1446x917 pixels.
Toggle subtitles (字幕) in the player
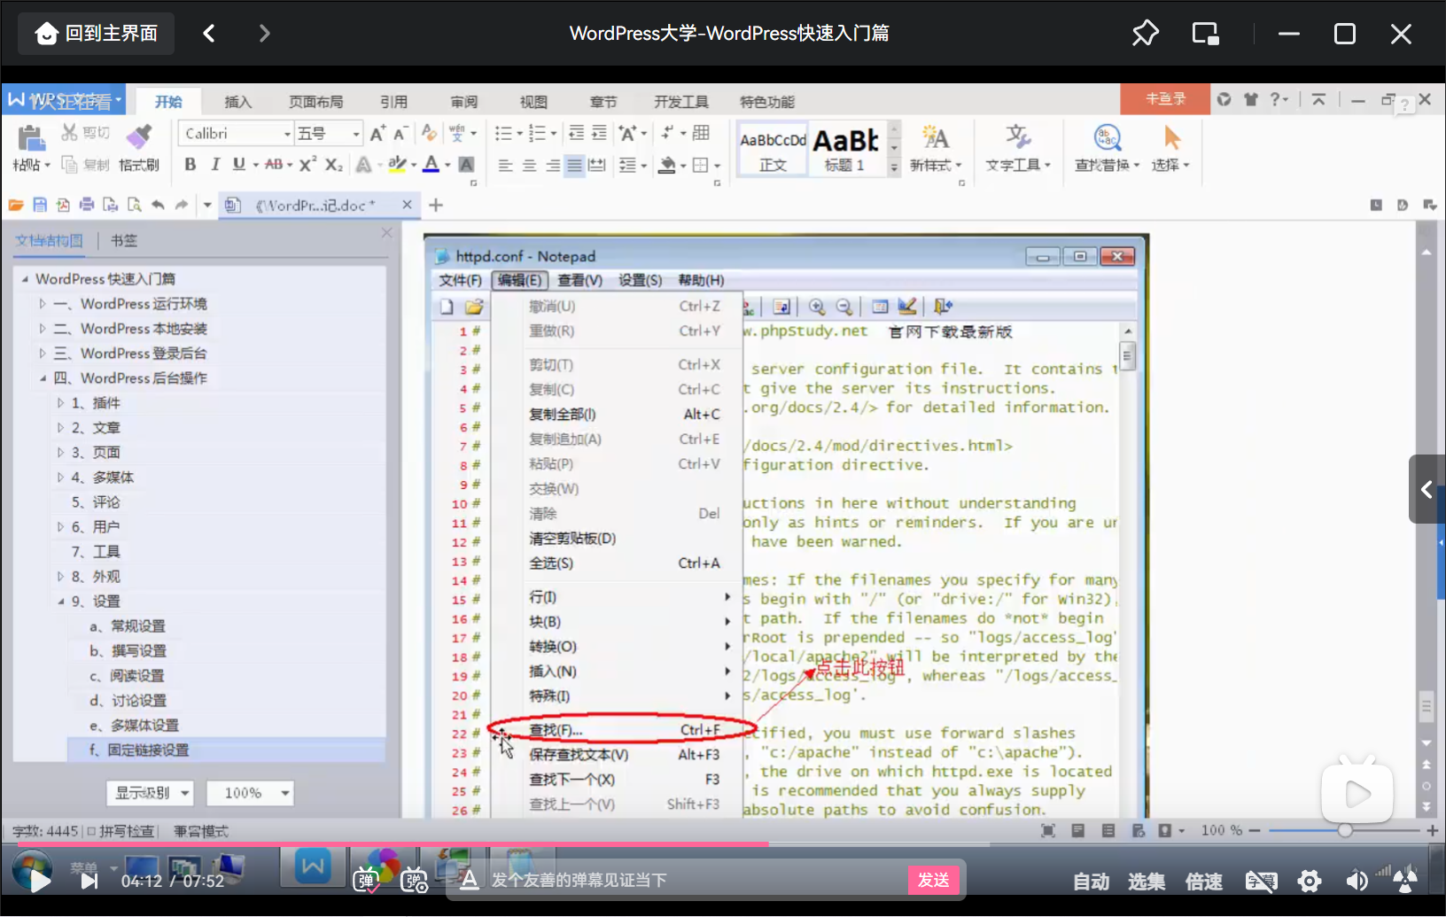[1261, 881]
